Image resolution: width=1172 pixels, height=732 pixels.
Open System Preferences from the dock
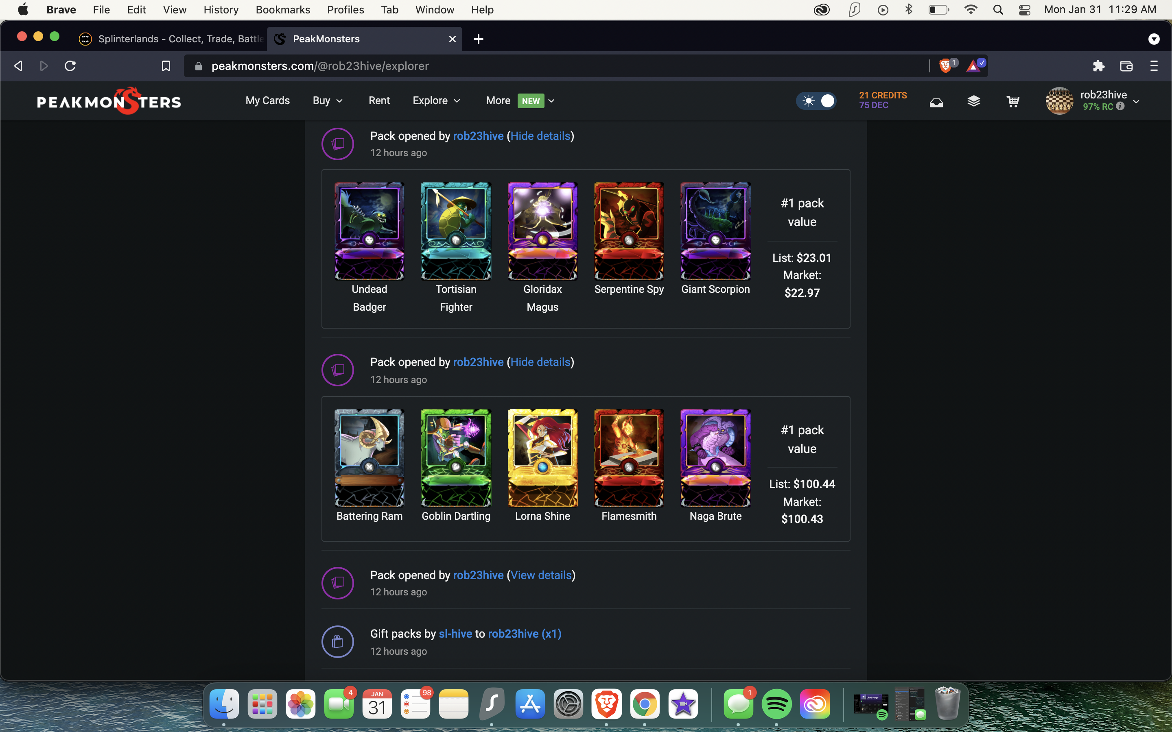pos(569,704)
